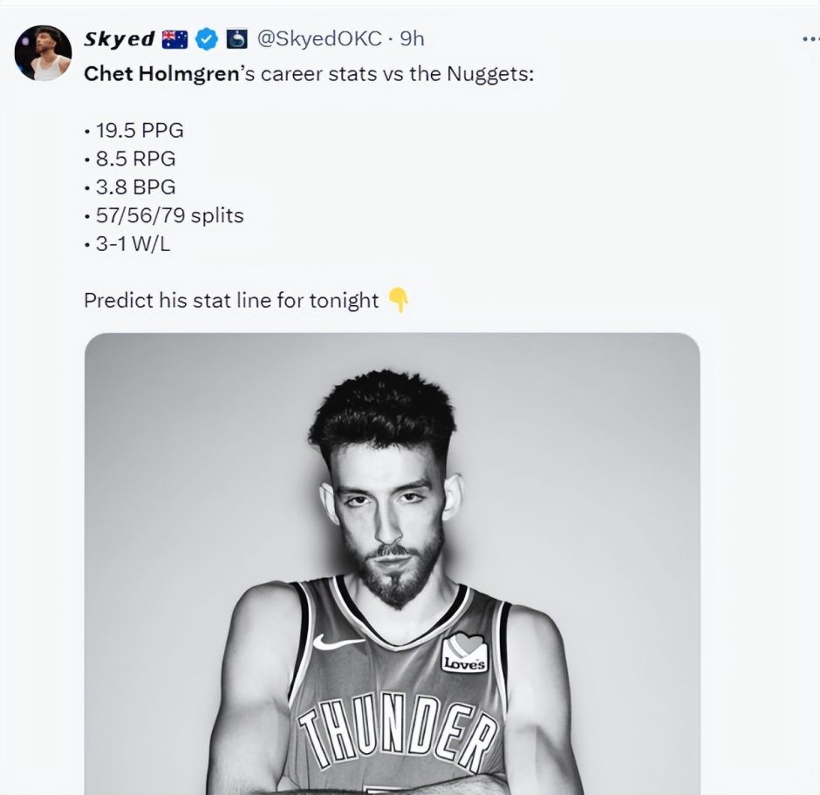Click the Love's sponsor patch on jersey
820x795 pixels.
[464, 653]
